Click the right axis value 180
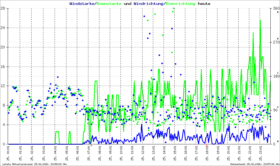 coord(276,76)
